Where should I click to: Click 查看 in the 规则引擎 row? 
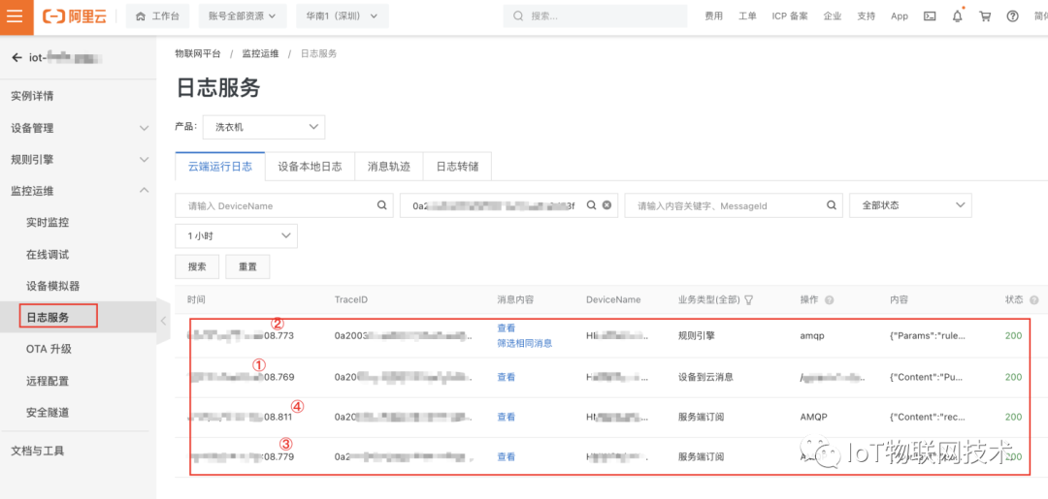pyautogui.click(x=507, y=328)
